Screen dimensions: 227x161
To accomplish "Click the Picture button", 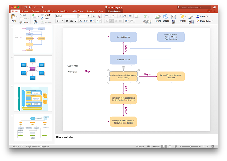I will [x=158, y=18].
